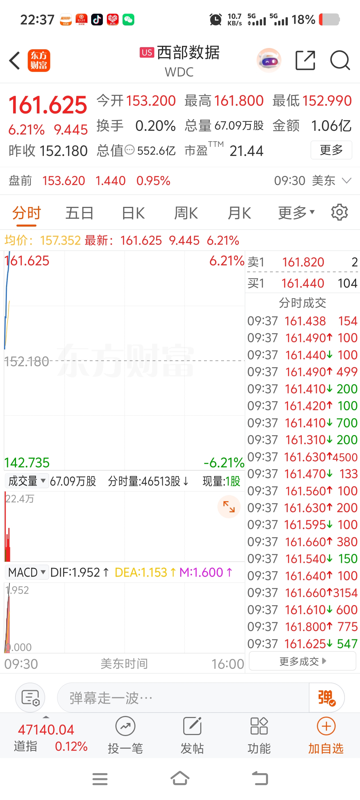Tap the 买1 161.440 quote row
This screenshot has width=360, height=800.
click(303, 283)
